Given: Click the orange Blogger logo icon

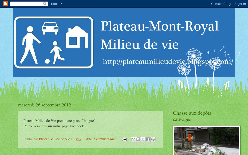Looking at the screenshot, I should coord(5,4).
